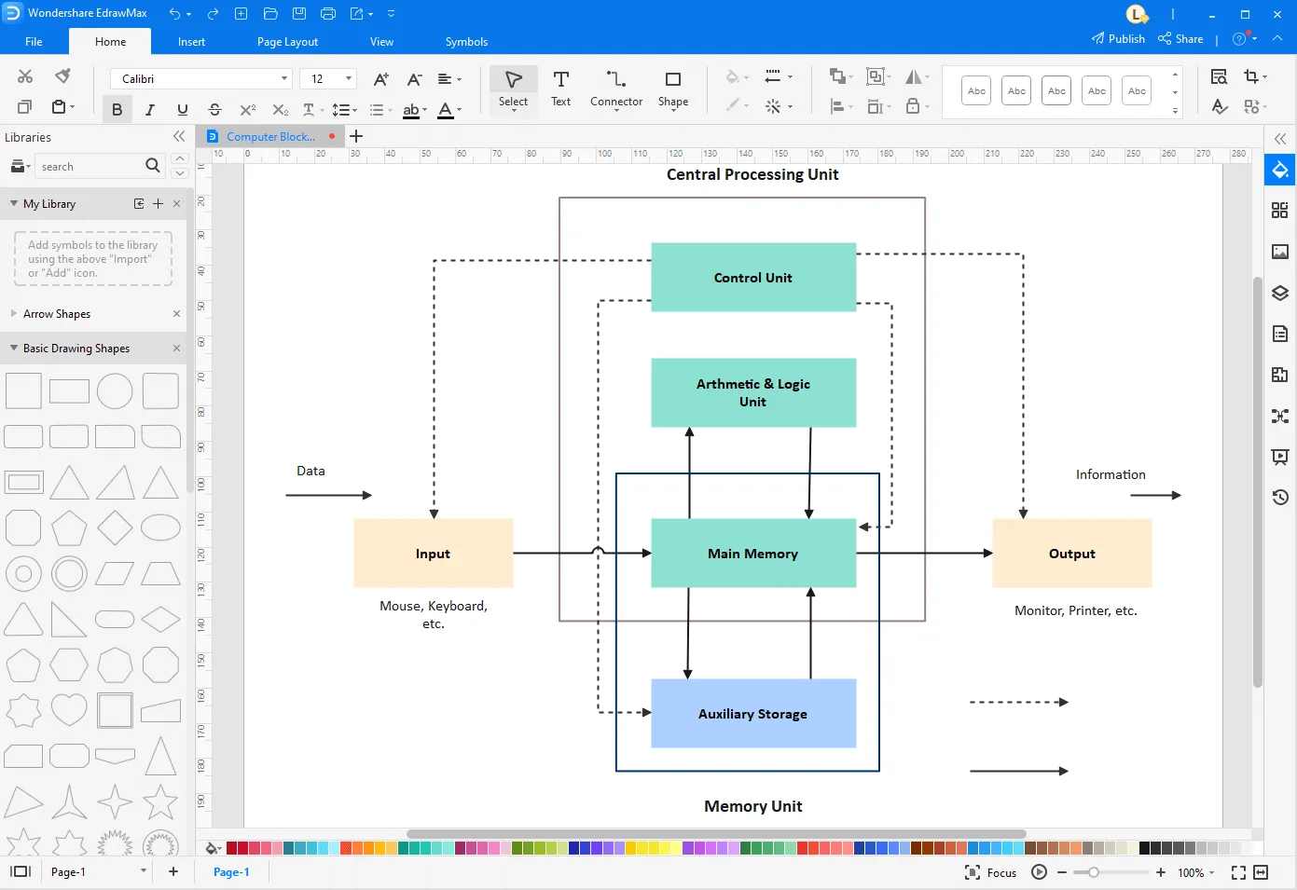1297x890 pixels.
Task: Collapse the Basic Drawing Shapes section
Action: click(x=14, y=348)
